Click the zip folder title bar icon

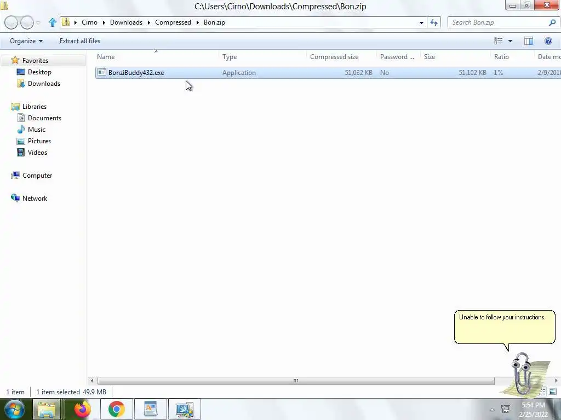(x=4, y=5)
